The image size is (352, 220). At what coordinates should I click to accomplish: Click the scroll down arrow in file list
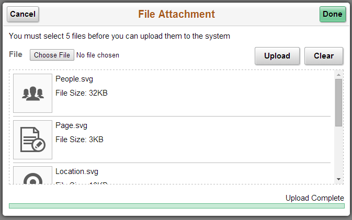coord(339,179)
